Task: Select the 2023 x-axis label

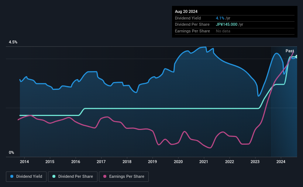Action: 255,162
